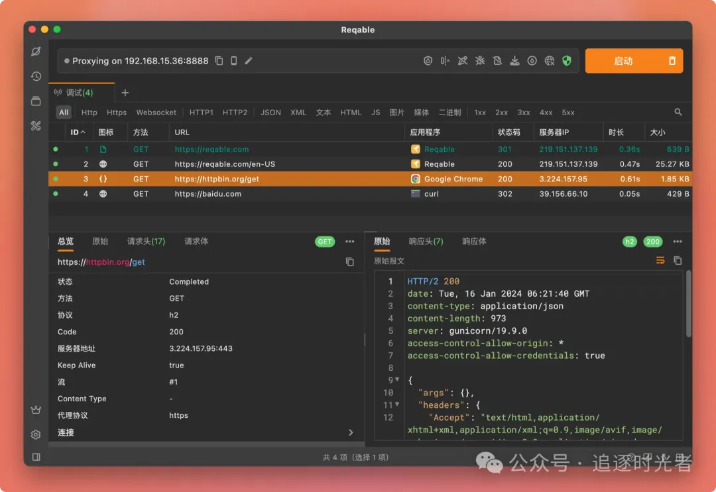Click the green SSL shield icon
Screen dimensions: 716x492
(x=566, y=61)
